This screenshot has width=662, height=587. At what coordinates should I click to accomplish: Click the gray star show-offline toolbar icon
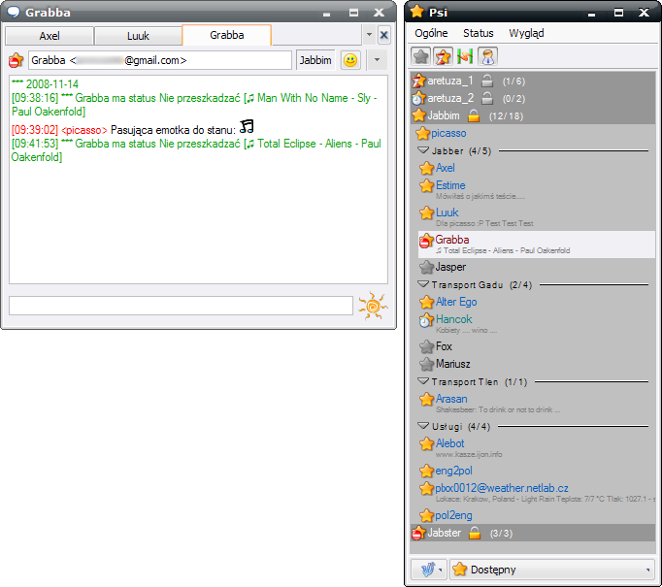tap(421, 56)
